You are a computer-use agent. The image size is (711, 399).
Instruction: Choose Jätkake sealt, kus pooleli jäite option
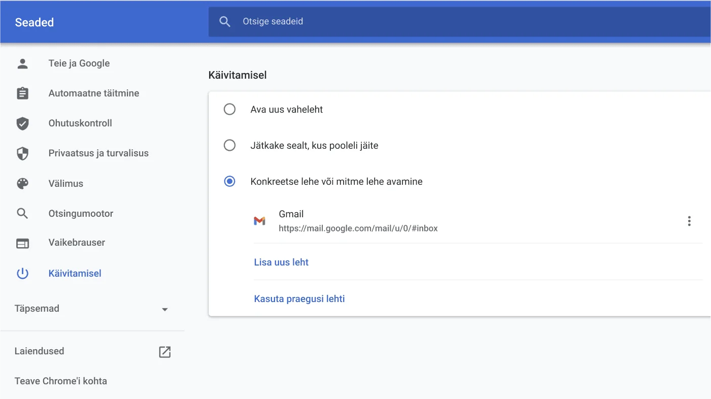tap(229, 145)
